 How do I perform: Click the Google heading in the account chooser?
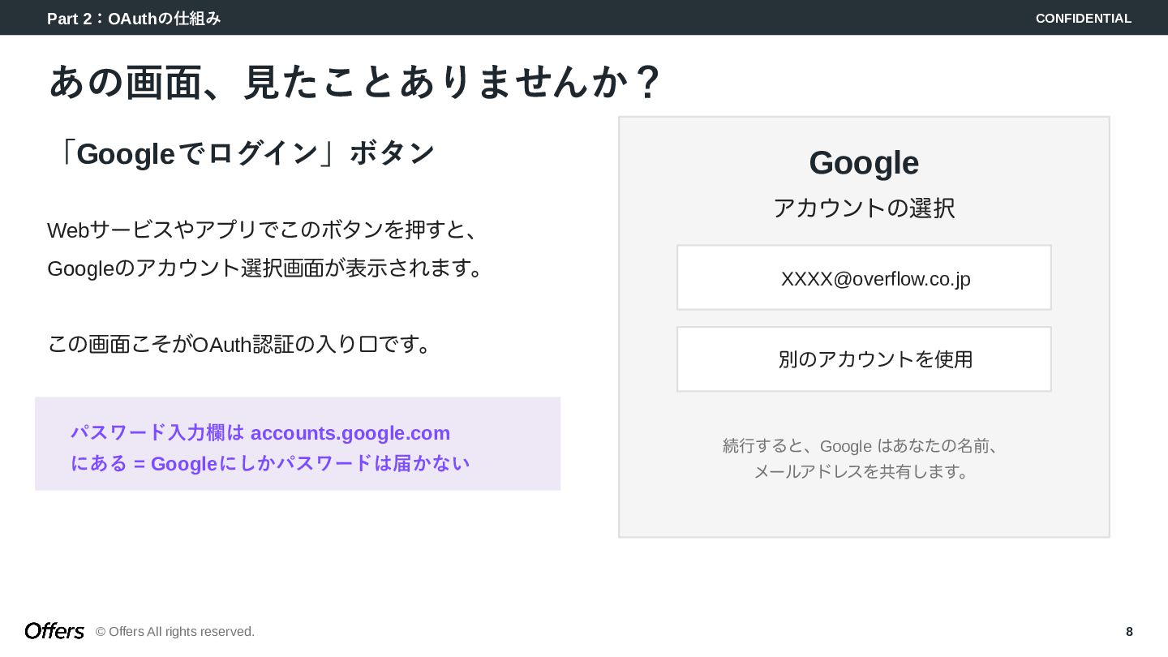[x=864, y=163]
